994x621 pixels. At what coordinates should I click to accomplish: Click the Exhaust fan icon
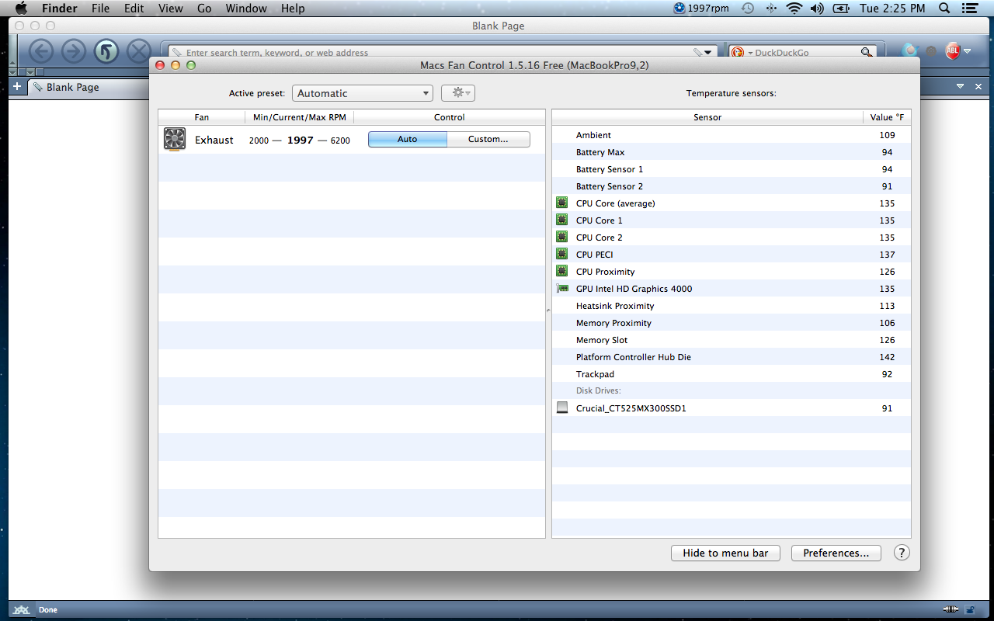(175, 139)
